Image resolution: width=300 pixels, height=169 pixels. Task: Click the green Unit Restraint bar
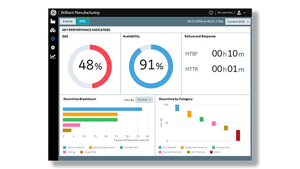click(x=90, y=120)
